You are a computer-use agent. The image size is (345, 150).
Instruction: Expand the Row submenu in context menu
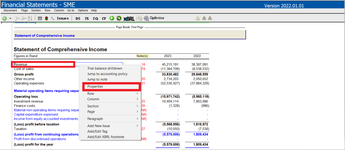pyautogui.click(x=110, y=93)
